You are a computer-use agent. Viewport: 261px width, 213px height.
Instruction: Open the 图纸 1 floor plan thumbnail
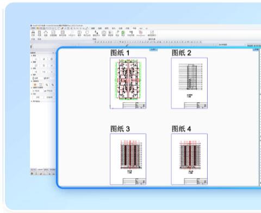pos(128,83)
